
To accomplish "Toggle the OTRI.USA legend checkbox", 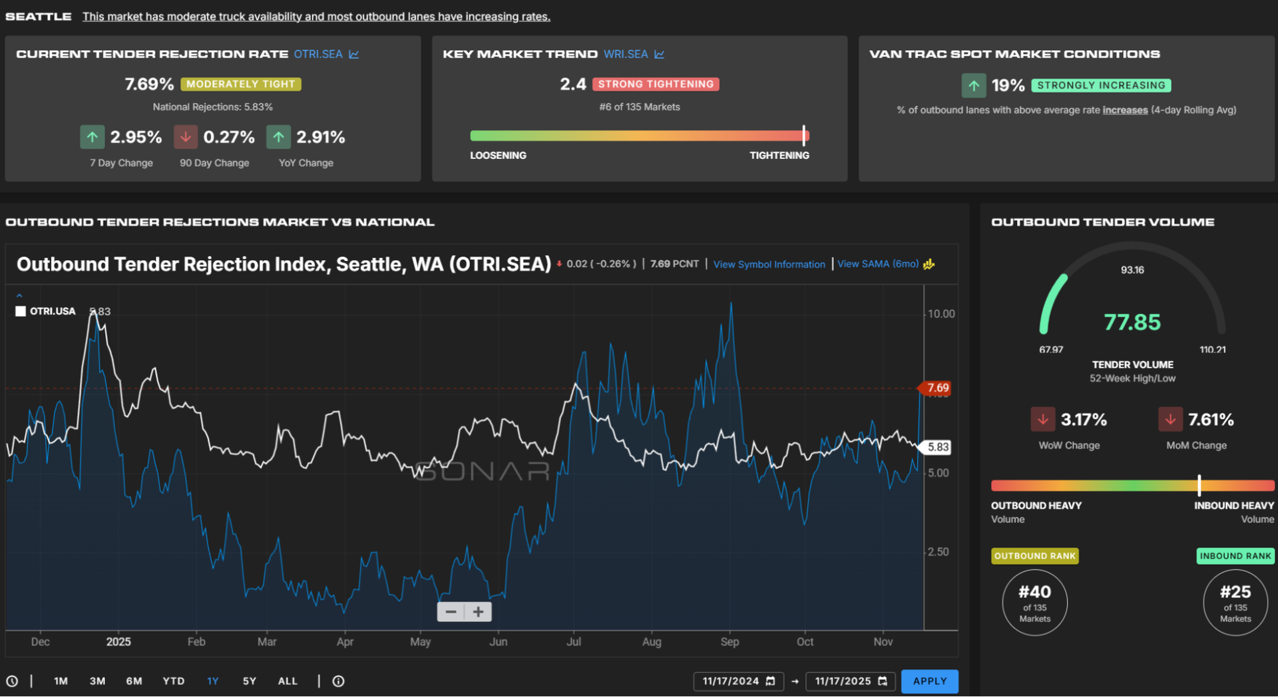I will pos(21,311).
